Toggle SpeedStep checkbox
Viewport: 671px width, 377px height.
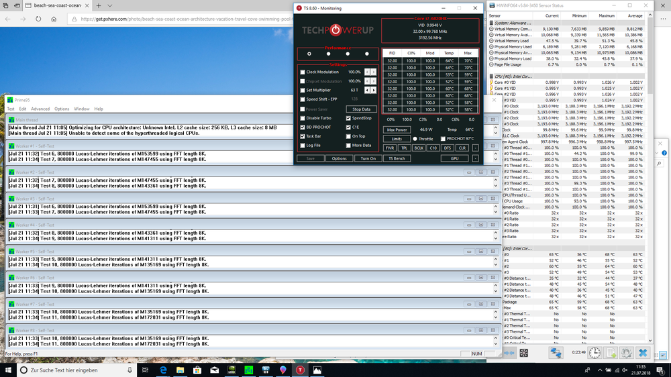click(x=348, y=118)
